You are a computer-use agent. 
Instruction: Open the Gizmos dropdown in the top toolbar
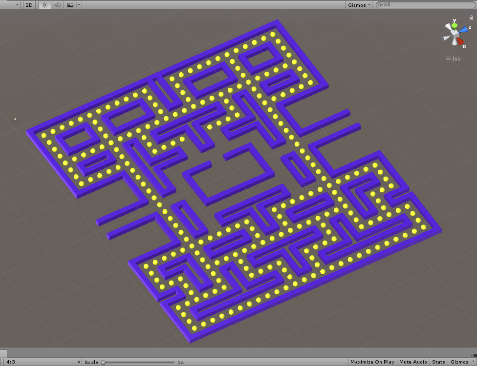pos(358,5)
